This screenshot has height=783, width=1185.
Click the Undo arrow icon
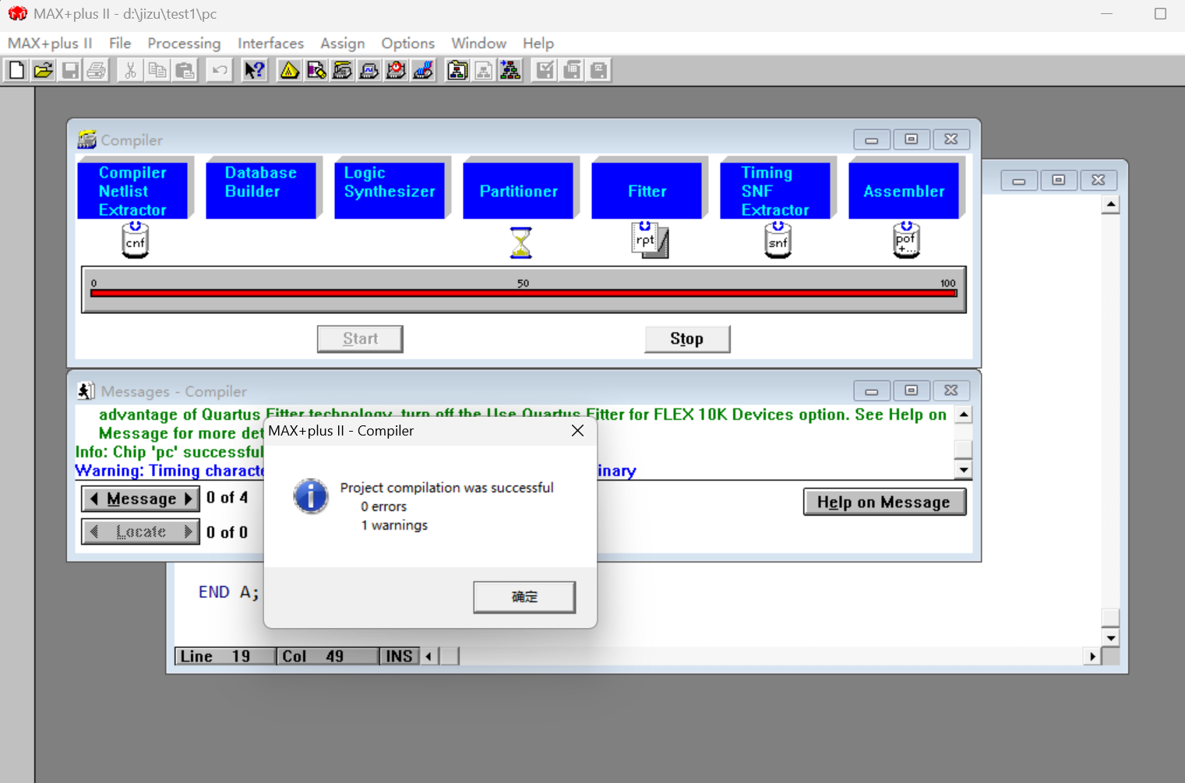pos(219,71)
